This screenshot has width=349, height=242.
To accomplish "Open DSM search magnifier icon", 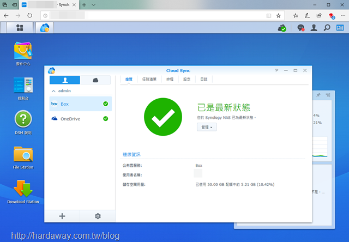I will tap(327, 28).
